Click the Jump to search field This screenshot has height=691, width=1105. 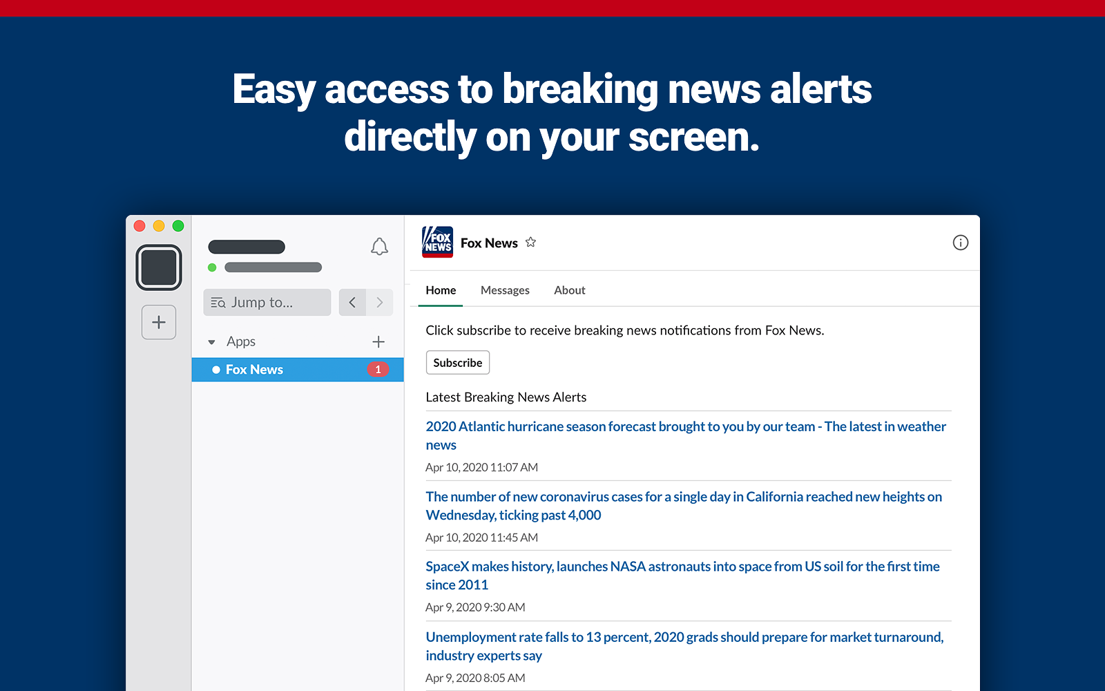pyautogui.click(x=267, y=303)
